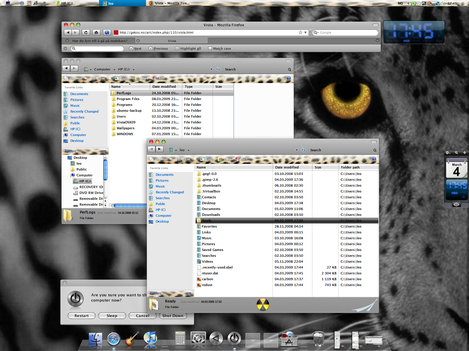The width and height of the screenshot is (469, 351).
Task: Open Firefox tab list dropdown
Action: pyautogui.click(x=377, y=41)
